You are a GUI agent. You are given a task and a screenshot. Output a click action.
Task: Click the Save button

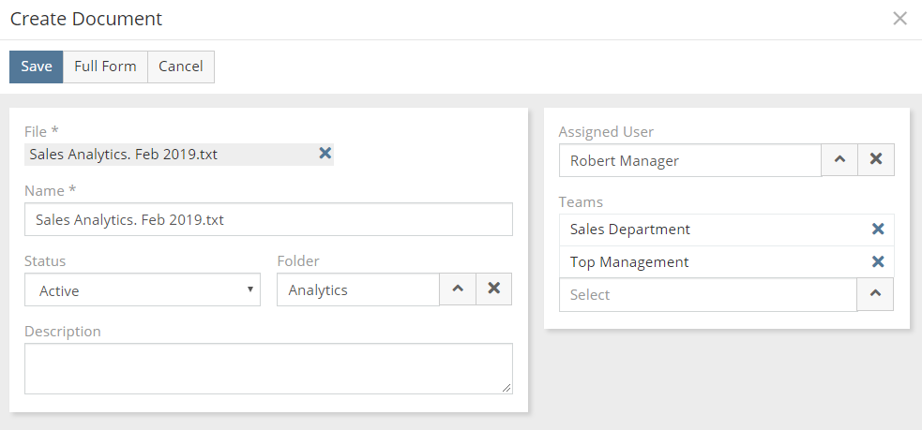click(x=37, y=67)
